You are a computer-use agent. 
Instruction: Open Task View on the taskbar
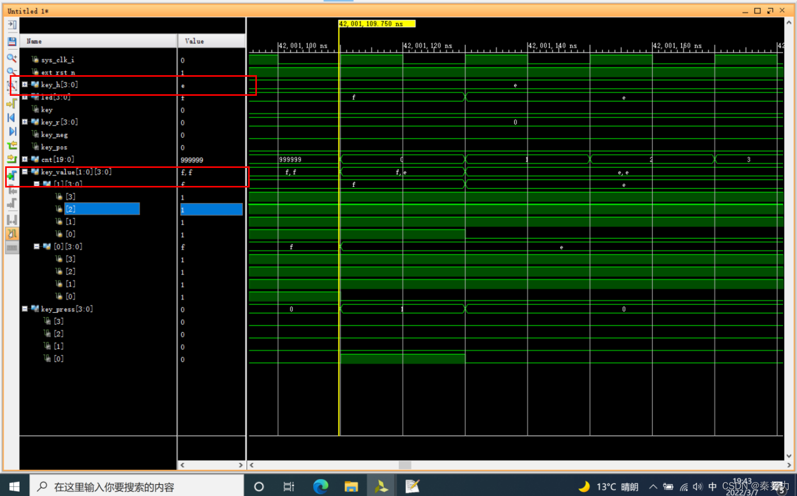tap(289, 487)
